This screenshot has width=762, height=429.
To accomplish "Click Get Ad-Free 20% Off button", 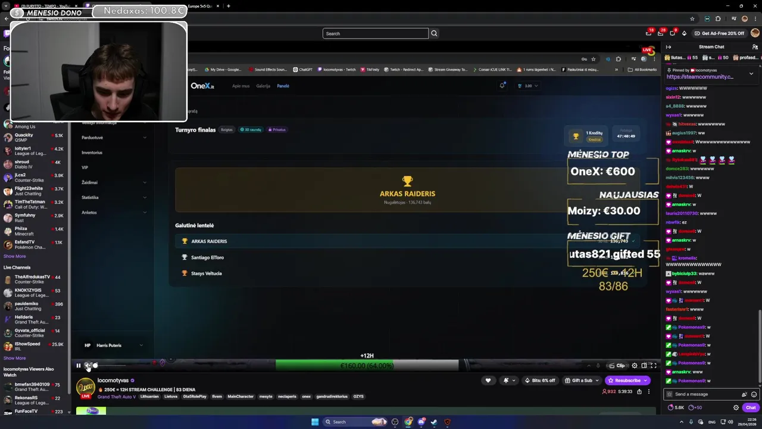I will click(719, 33).
